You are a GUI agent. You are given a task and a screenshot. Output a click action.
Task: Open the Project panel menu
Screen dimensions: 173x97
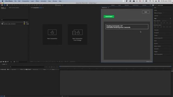5,8
